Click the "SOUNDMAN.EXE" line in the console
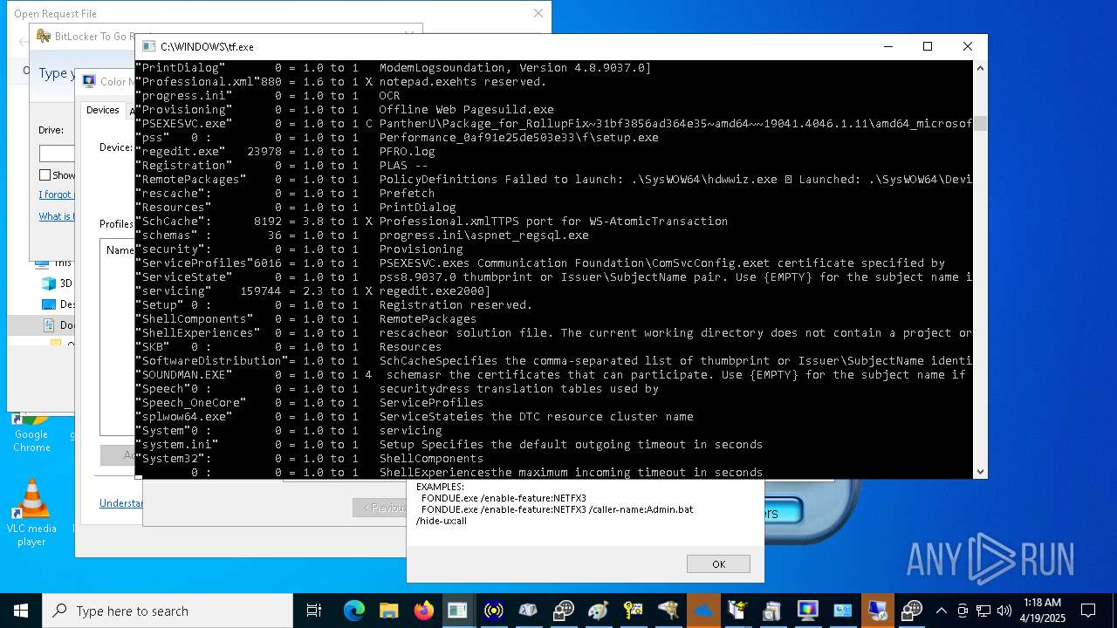The image size is (1117, 628). pos(553,374)
